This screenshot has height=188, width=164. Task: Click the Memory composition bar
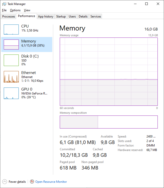coord(108,122)
